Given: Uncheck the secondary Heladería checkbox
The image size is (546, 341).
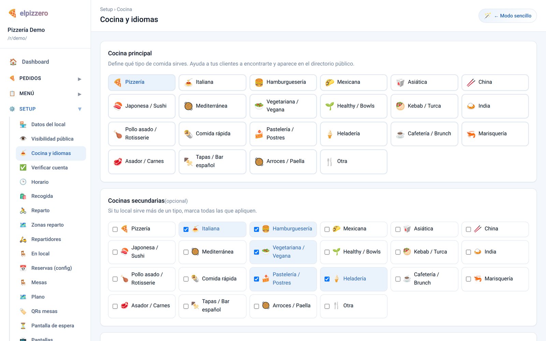Looking at the screenshot, I should tap(327, 279).
